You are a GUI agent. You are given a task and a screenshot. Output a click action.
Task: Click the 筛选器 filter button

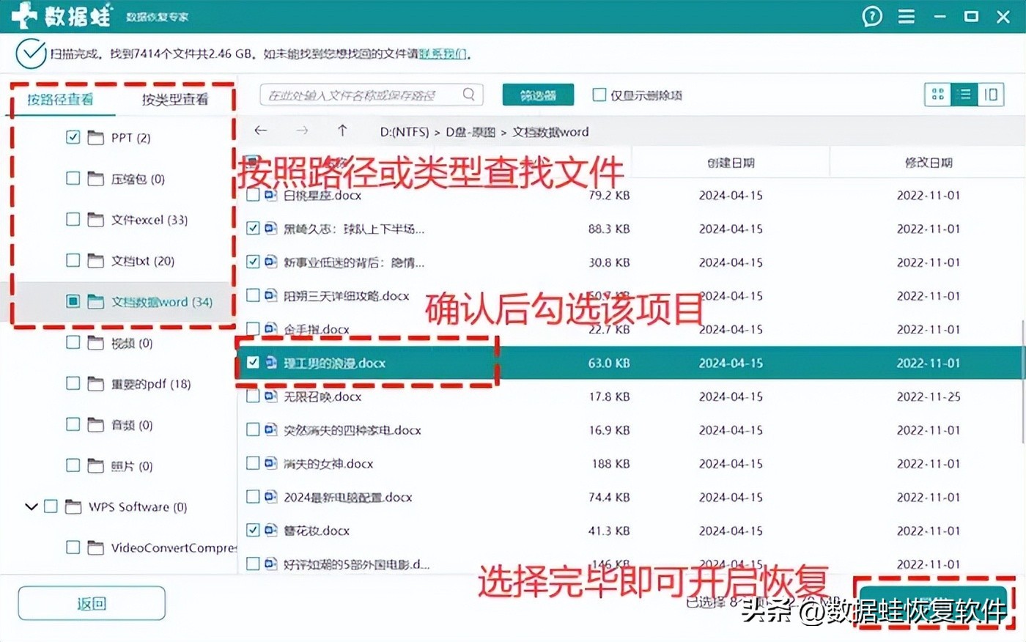click(x=538, y=95)
